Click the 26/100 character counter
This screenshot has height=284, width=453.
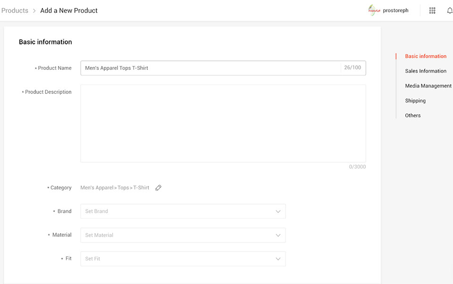[x=352, y=68]
